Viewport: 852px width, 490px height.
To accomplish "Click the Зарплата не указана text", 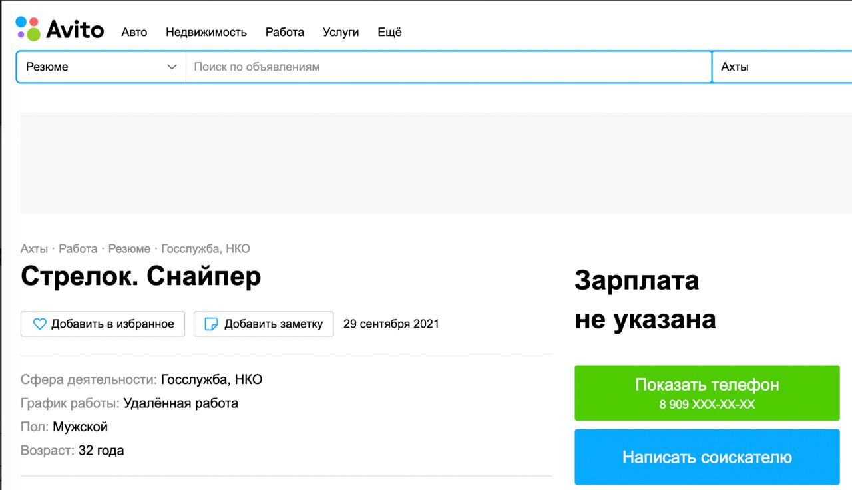I will [x=646, y=300].
